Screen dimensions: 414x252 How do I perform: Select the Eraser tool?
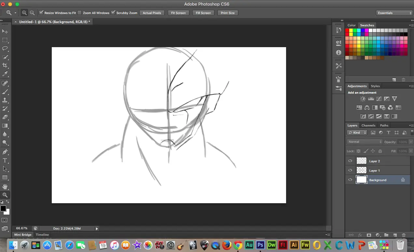tap(5, 117)
